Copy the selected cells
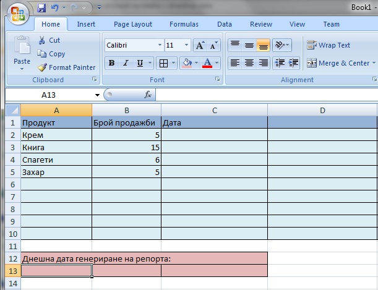The width and height of the screenshot is (378, 290). coord(51,54)
